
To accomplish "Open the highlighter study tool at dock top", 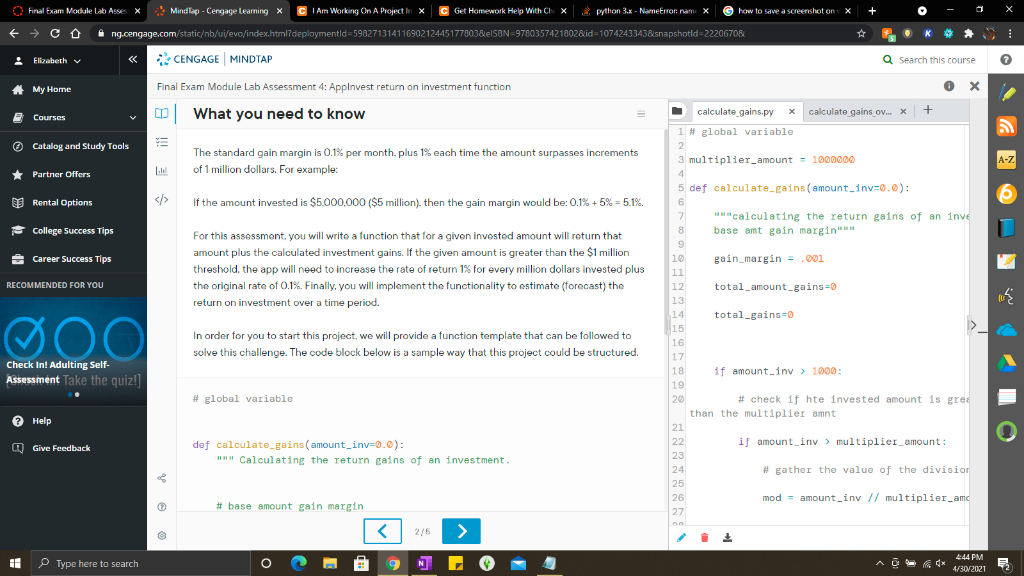I will tap(1006, 92).
